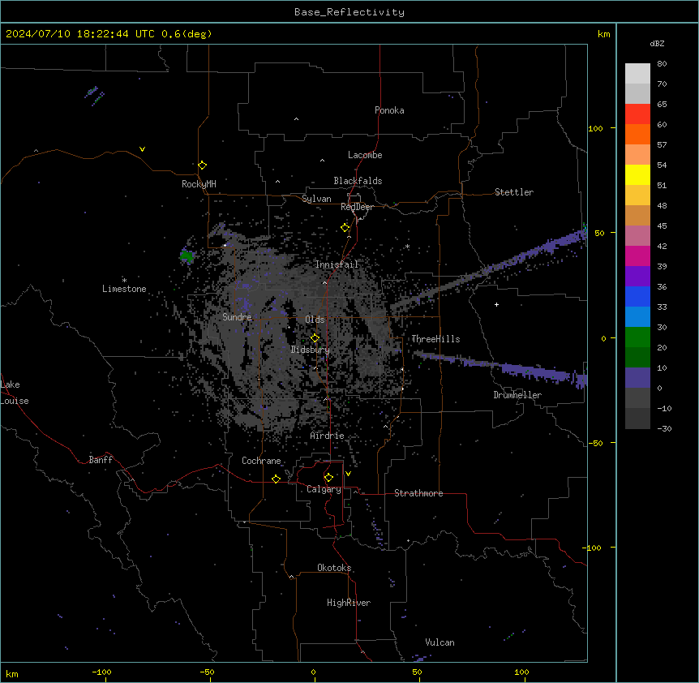
Task: Click the Sundre label
Action: (x=237, y=317)
